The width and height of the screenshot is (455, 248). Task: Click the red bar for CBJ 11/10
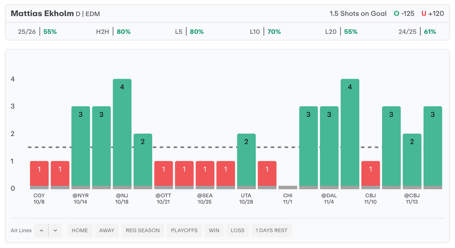tap(371, 174)
